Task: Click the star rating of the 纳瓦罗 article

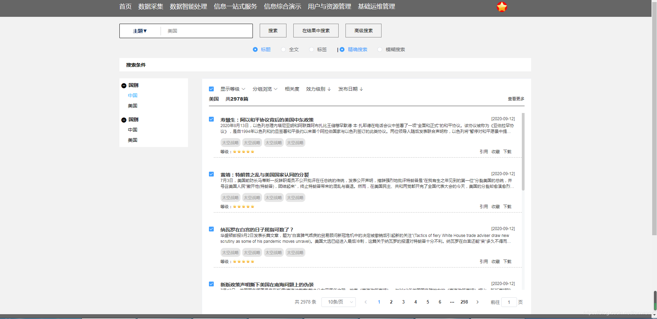Action: (244, 262)
